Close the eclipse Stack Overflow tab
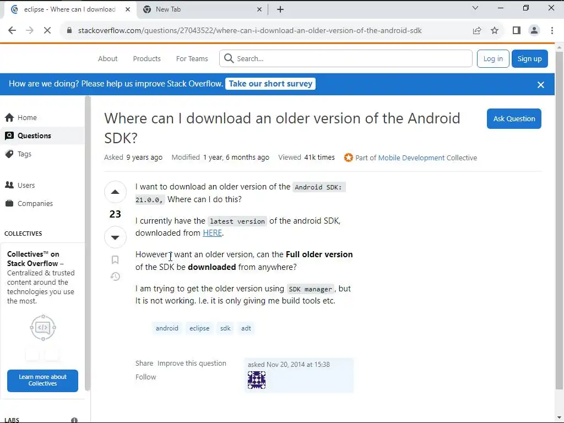This screenshot has height=423, width=564. pos(128,10)
